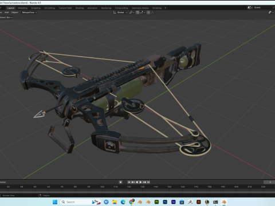Open the Texture Paint workspace

coord(65,8)
